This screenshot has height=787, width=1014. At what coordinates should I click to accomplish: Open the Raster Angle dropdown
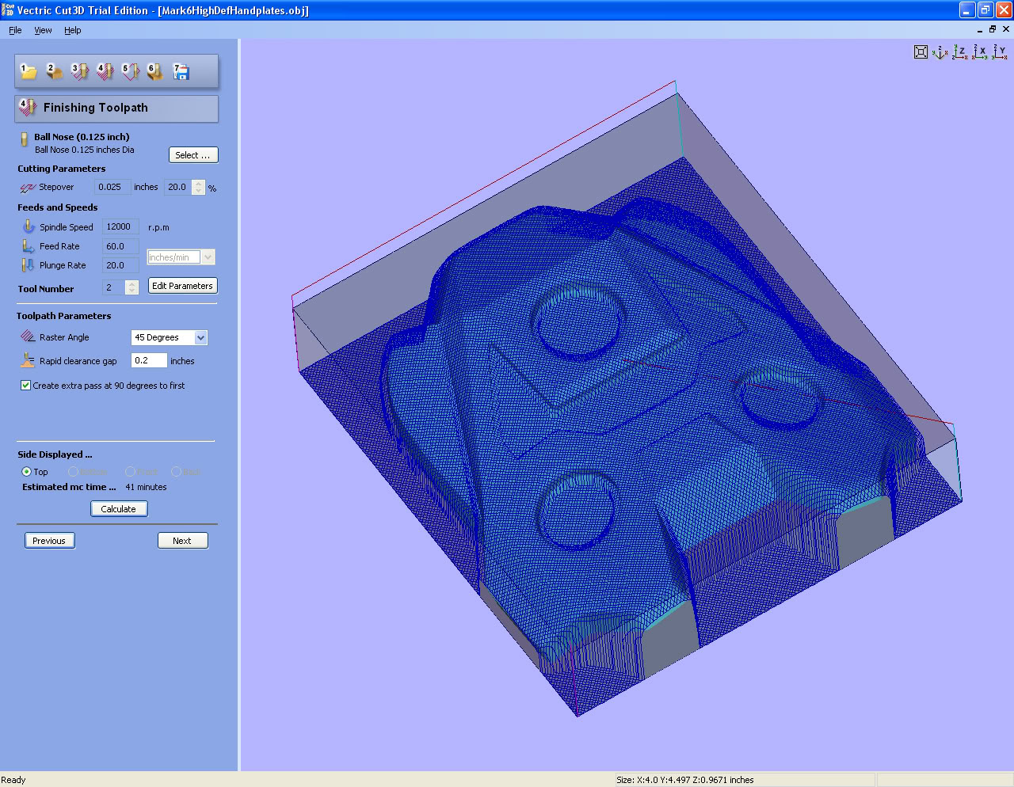coord(200,337)
